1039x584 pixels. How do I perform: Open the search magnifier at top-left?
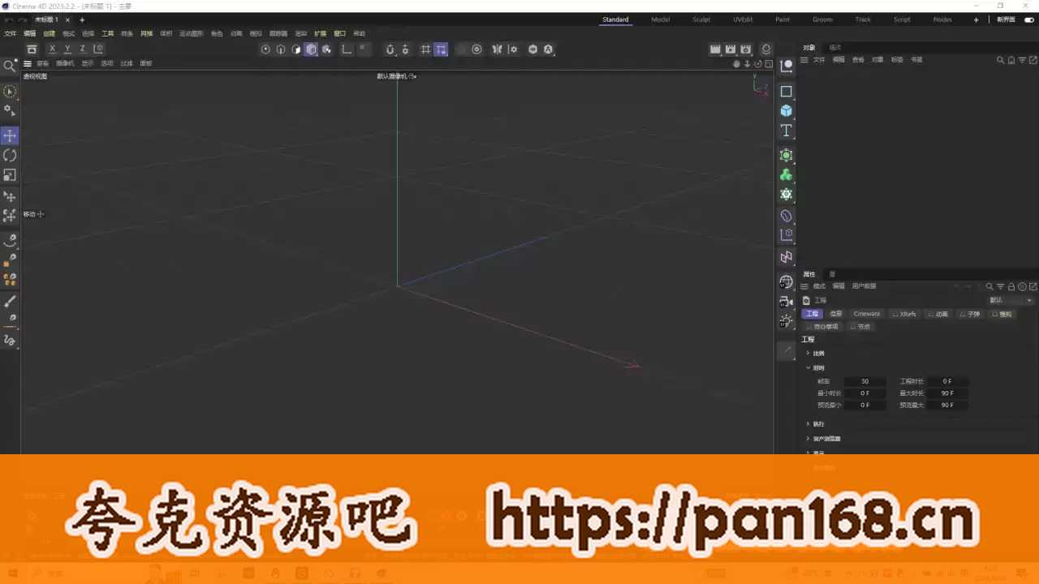10,66
